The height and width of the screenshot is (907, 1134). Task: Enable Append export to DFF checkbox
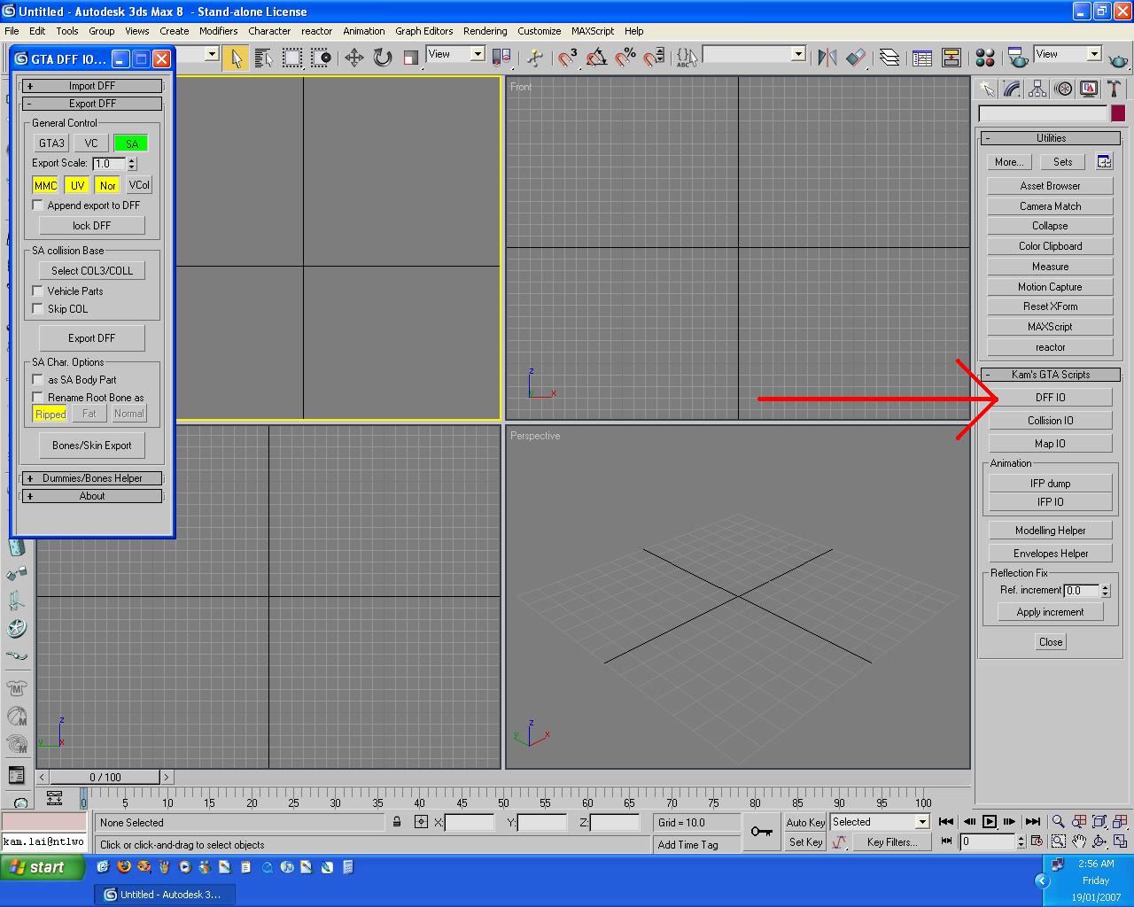click(38, 205)
